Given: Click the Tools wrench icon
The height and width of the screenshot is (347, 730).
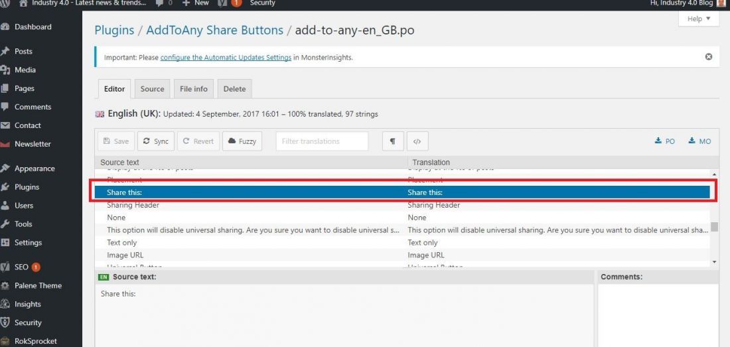Looking at the screenshot, I should coord(5,224).
